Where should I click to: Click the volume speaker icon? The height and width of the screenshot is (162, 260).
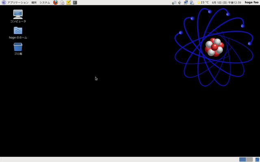(x=180, y=2)
